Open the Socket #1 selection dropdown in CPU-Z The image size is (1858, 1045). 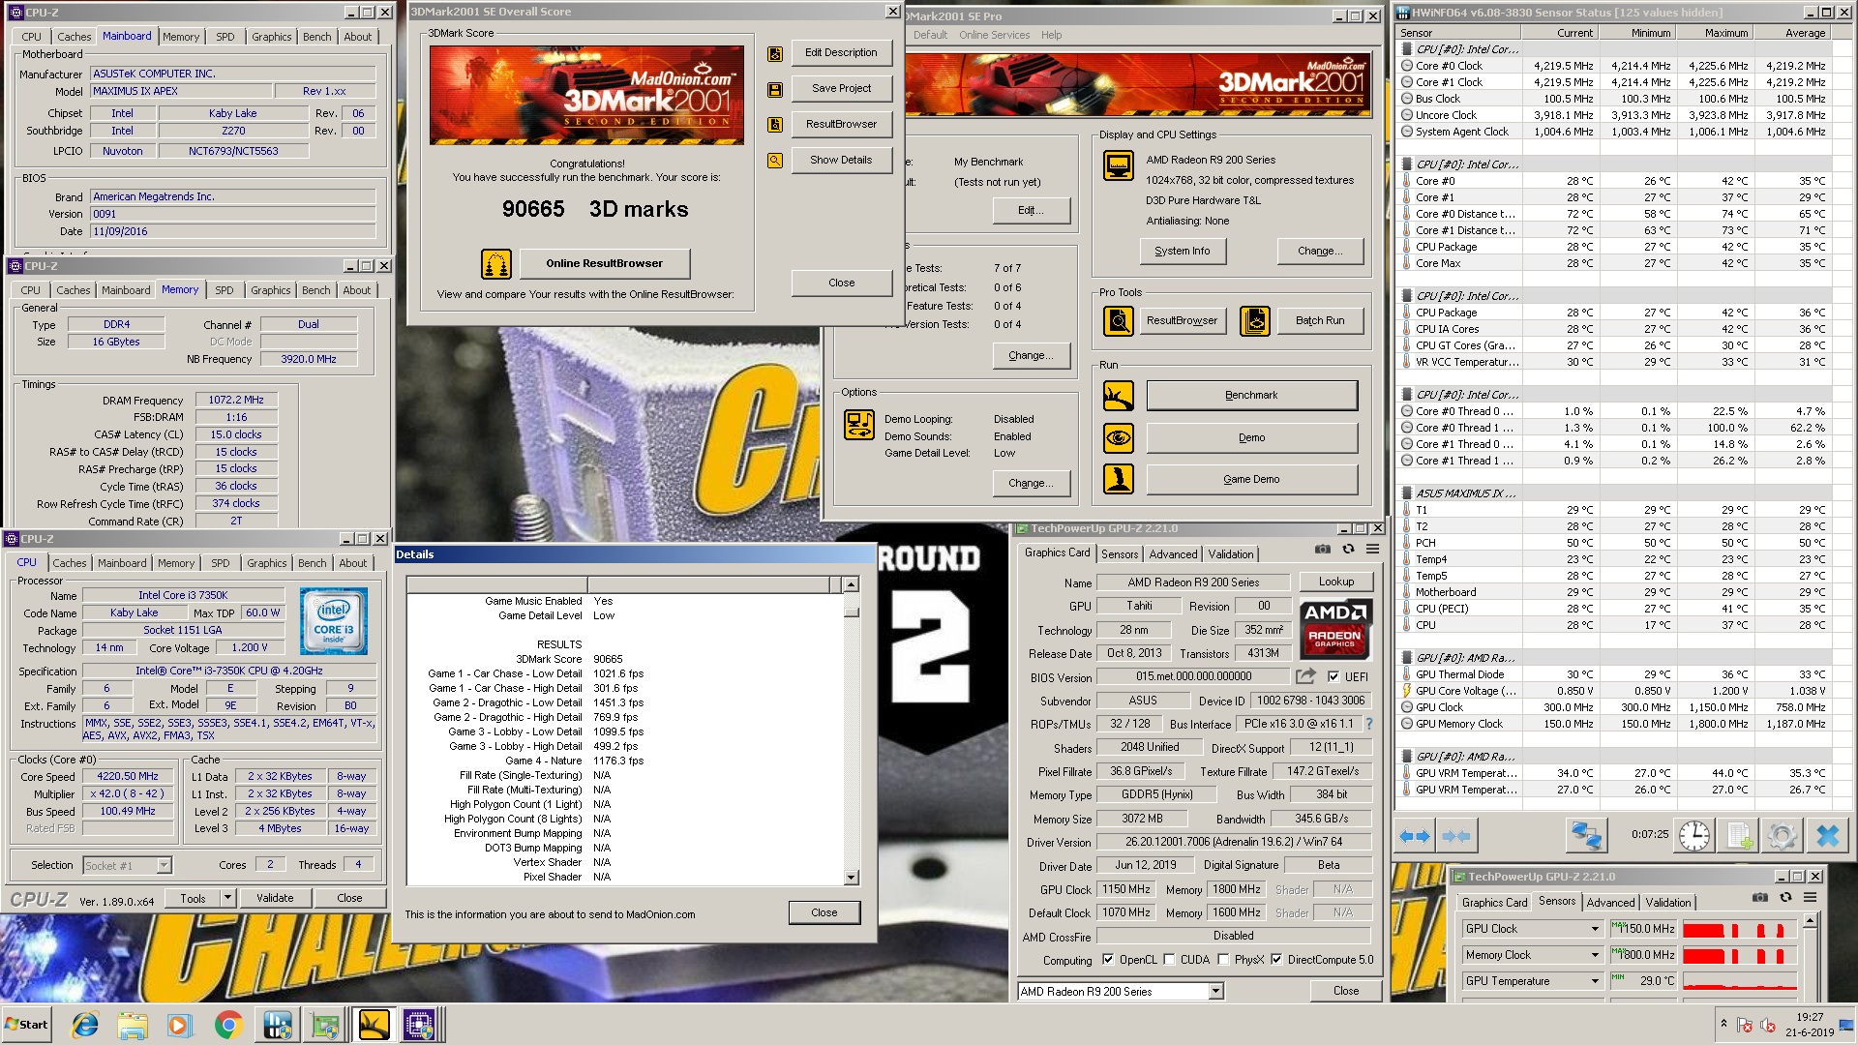(164, 866)
